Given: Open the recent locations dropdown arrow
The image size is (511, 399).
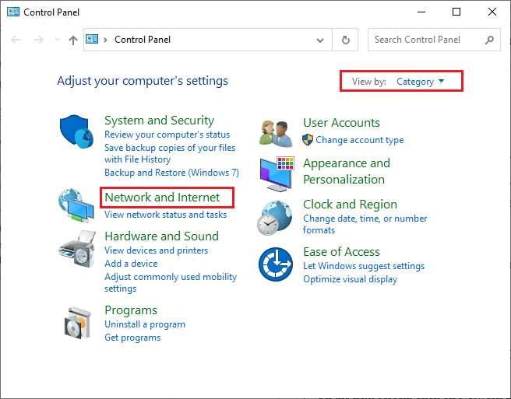Looking at the screenshot, I should point(57,40).
